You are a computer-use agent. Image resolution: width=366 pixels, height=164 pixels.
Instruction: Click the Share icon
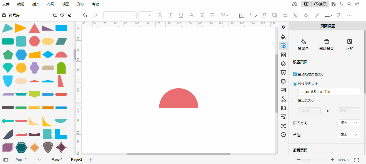click(x=357, y=4)
